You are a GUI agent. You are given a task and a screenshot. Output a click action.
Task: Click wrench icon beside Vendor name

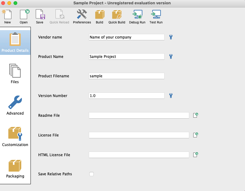[x=171, y=37]
